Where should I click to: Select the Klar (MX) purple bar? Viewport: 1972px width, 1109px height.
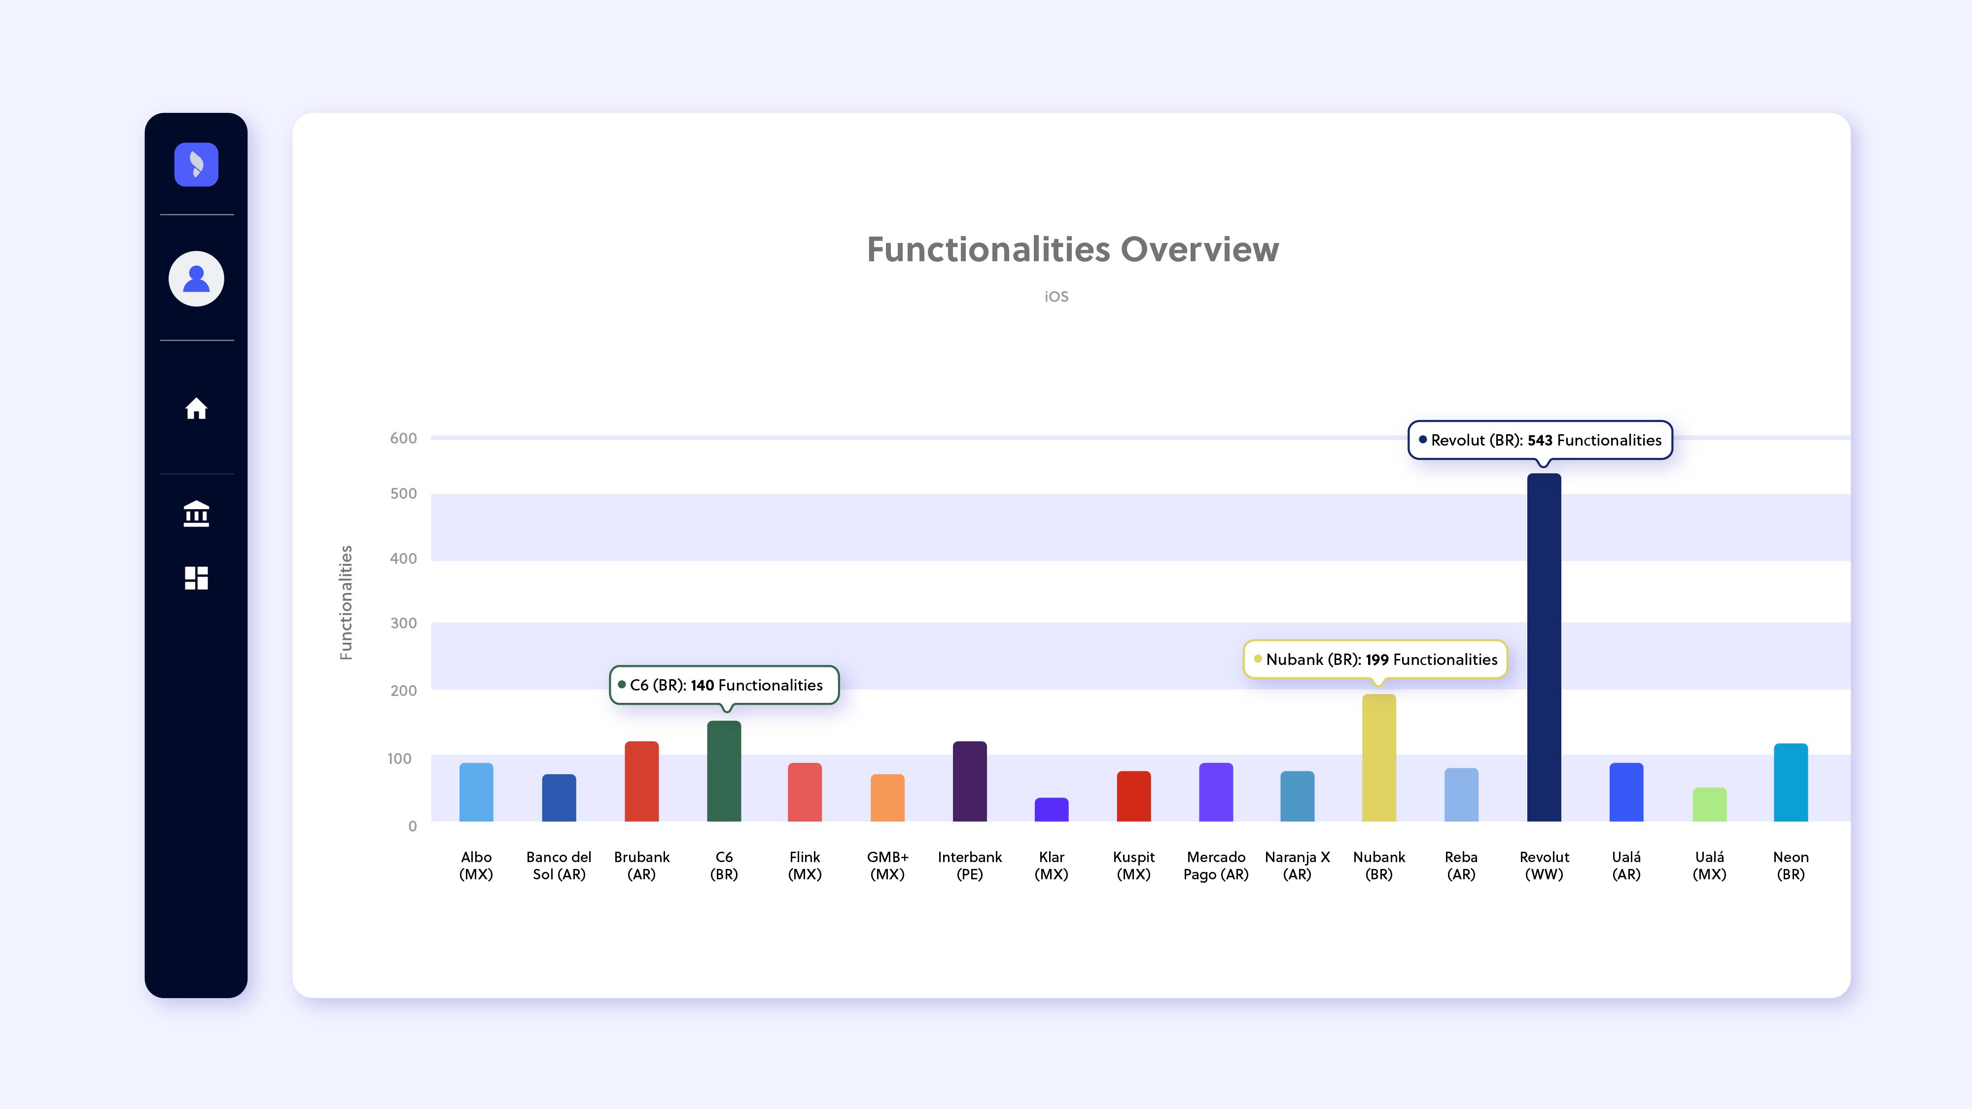tap(1051, 810)
